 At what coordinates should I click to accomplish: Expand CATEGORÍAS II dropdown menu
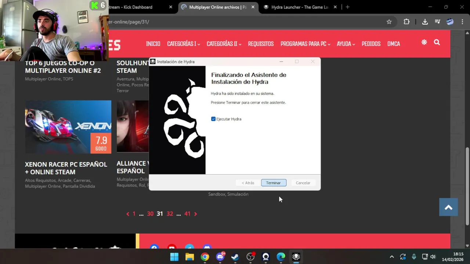click(x=224, y=44)
